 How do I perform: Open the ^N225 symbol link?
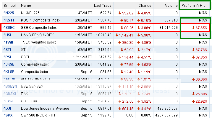pos(9,13)
